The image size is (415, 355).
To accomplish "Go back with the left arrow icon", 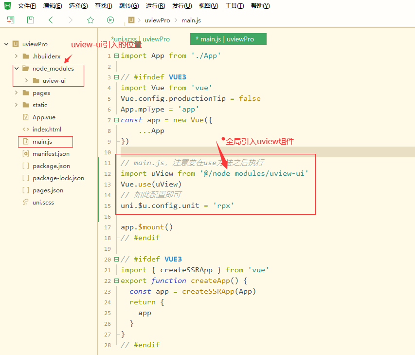I will coord(51,20).
